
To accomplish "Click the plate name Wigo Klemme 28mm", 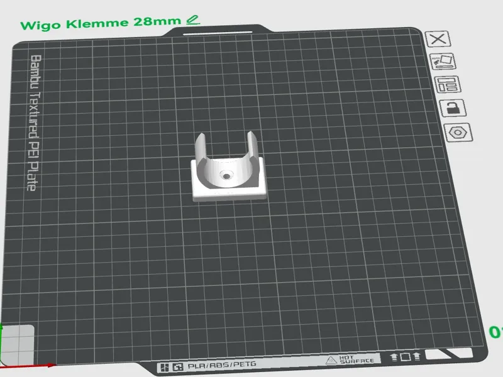I will point(101,23).
